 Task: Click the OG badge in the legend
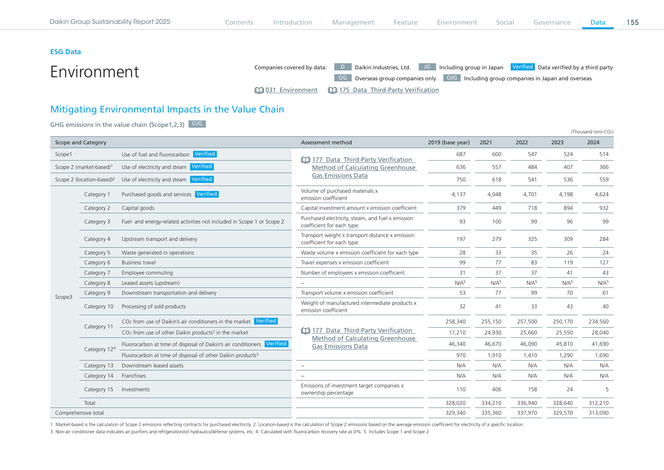(343, 78)
